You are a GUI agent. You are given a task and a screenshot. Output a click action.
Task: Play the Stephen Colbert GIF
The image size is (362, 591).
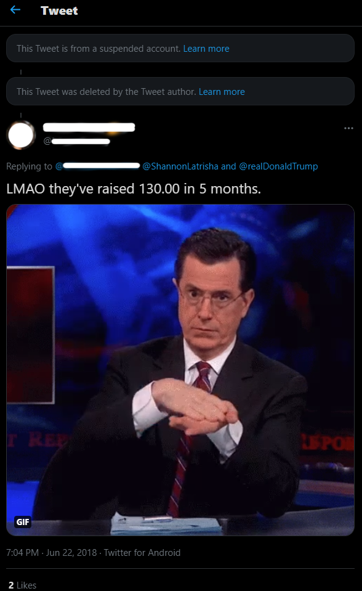point(180,370)
